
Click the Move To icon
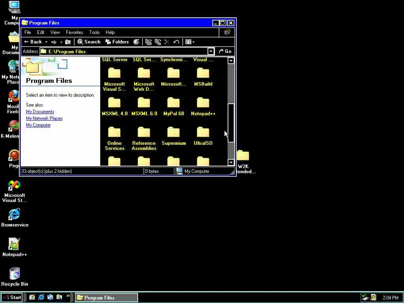(x=148, y=42)
